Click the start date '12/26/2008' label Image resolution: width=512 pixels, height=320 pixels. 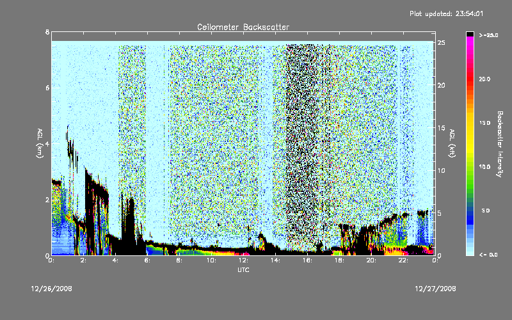click(52, 289)
